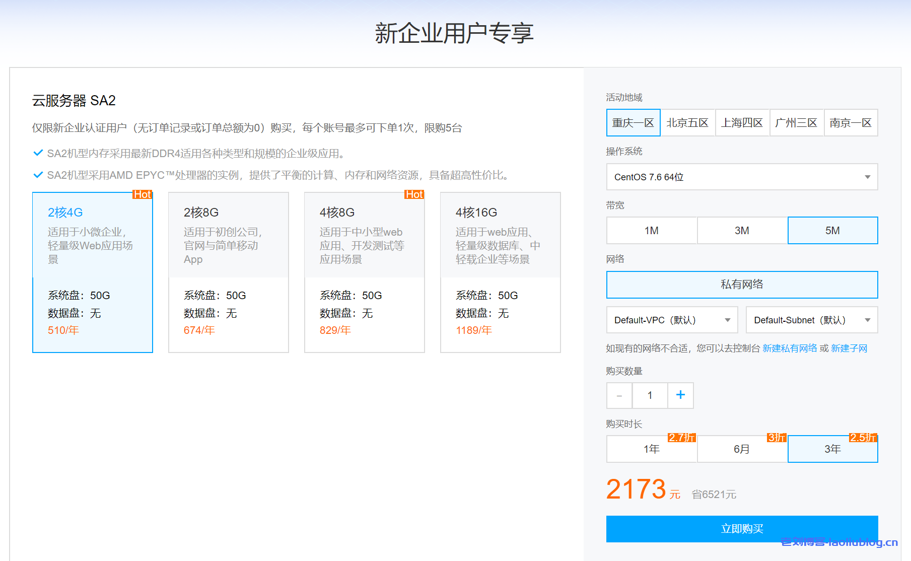Open the Default-VPC dropdown

pyautogui.click(x=671, y=320)
